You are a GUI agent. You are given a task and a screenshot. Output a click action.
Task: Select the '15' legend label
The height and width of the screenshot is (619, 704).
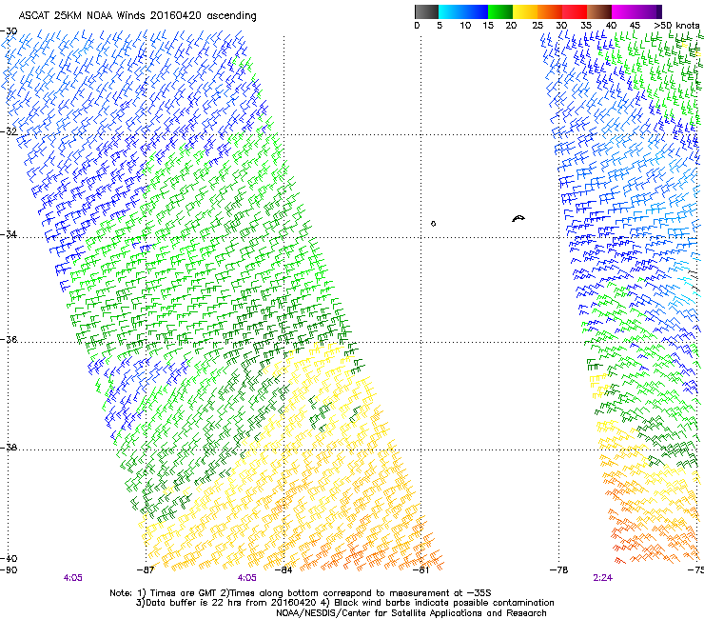pyautogui.click(x=488, y=26)
